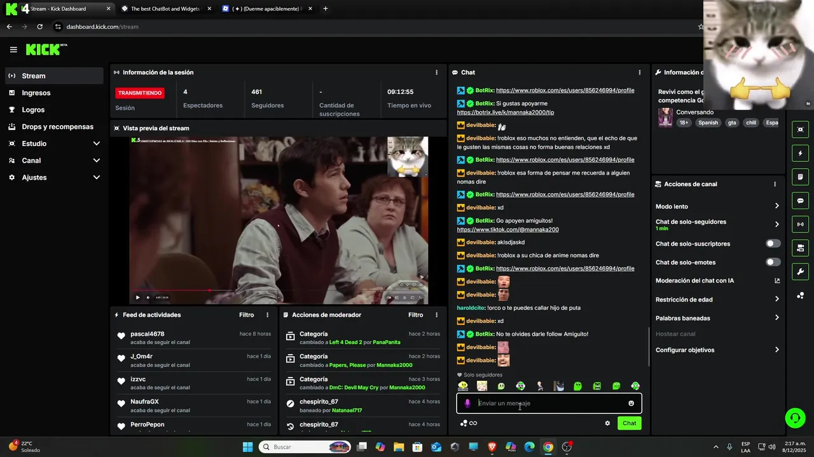Image resolution: width=814 pixels, height=457 pixels.
Task: Select the green angry-face emote
Action: pyautogui.click(x=597, y=386)
